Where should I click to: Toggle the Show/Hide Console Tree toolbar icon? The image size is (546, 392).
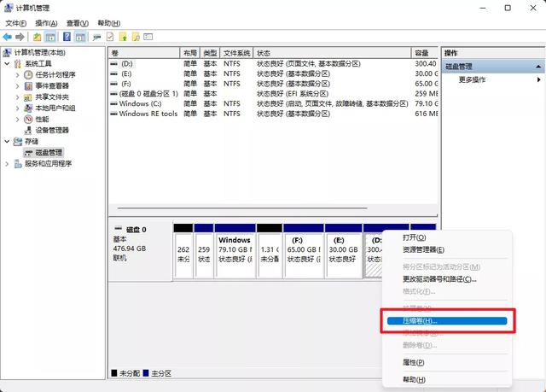click(x=50, y=37)
